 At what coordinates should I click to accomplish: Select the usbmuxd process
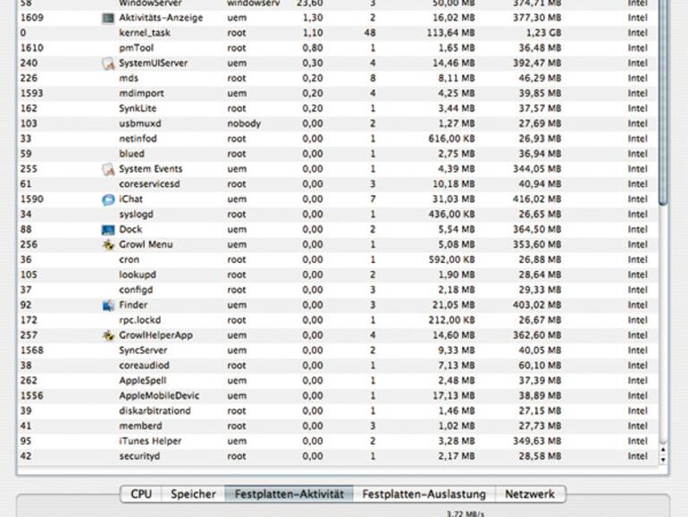(337, 123)
